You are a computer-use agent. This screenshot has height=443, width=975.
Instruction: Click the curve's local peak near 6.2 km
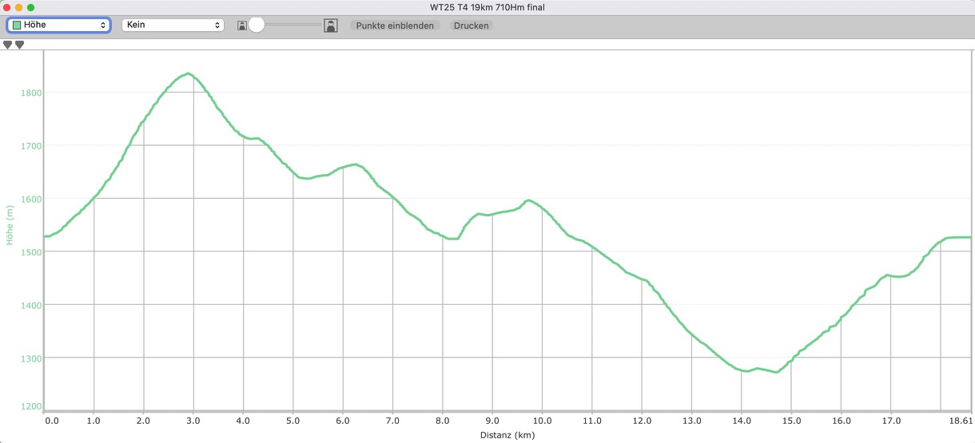point(355,164)
